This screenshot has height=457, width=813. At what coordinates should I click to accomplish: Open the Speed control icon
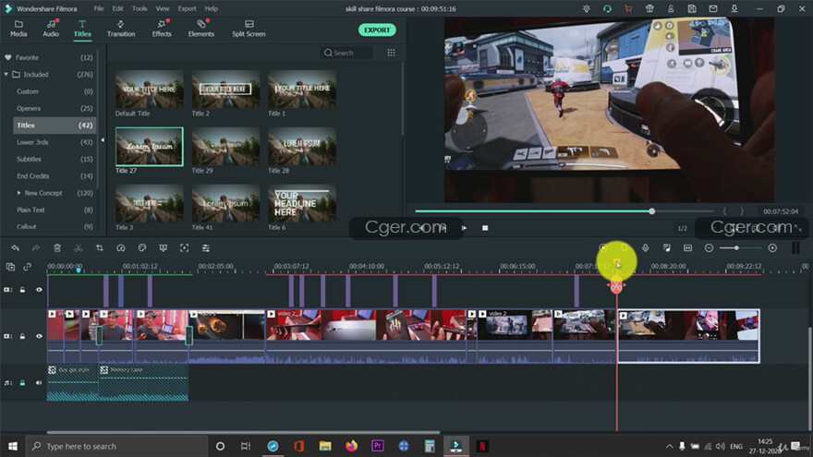121,248
